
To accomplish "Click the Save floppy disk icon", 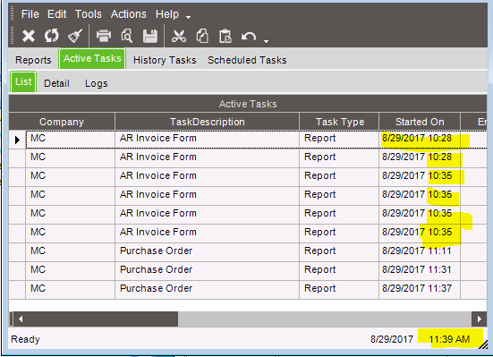I will 150,36.
